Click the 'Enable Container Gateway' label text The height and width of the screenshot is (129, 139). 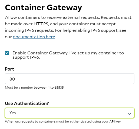(40, 53)
